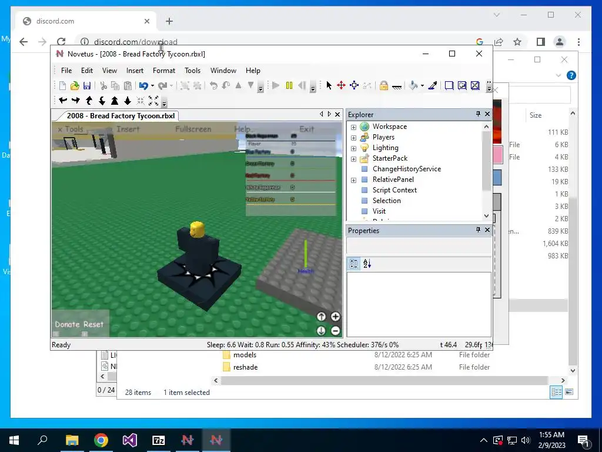Create a new file in Novetus toolbar

pos(62,86)
